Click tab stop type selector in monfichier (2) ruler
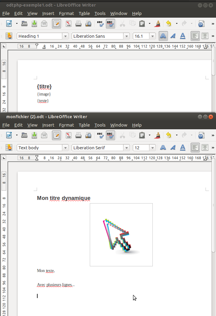The image size is (216, 316). click(4, 158)
